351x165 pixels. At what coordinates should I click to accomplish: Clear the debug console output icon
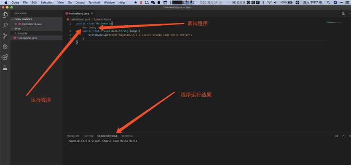click(337, 136)
